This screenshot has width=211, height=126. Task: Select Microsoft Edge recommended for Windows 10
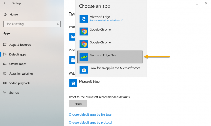point(110,19)
